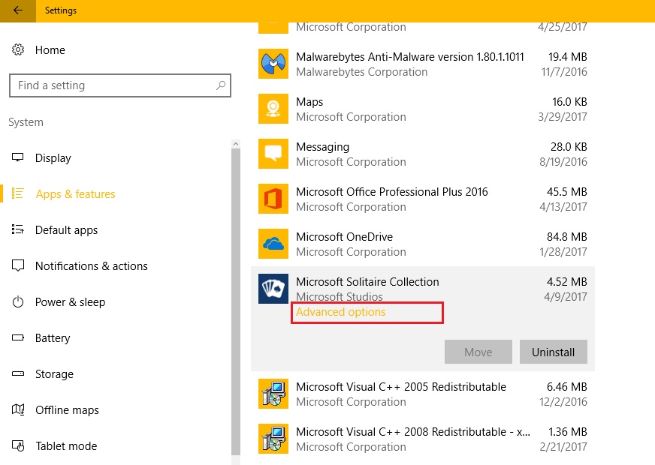This screenshot has height=465, width=655.
Task: Click the Malwarebytes Anti-Malware app icon
Action: coord(273,64)
